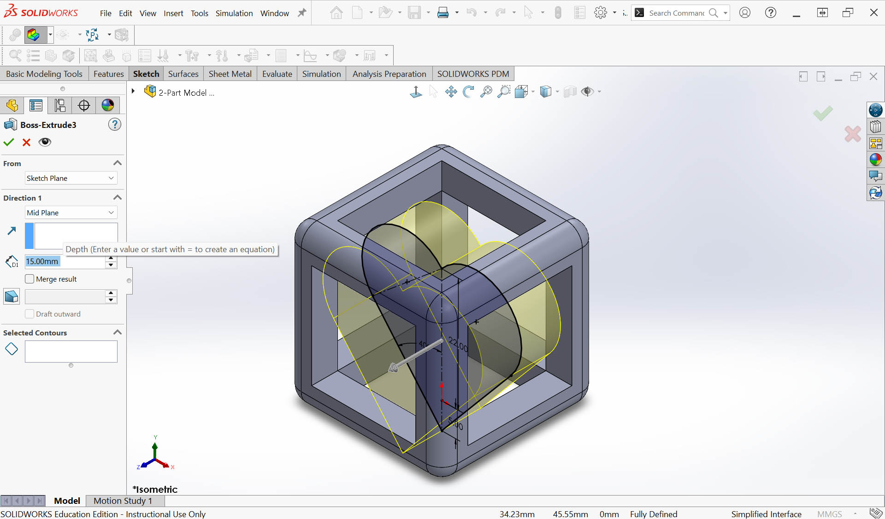This screenshot has width=885, height=519.
Task: Open the DisplayManager color sphere tab icon
Action: (107, 105)
